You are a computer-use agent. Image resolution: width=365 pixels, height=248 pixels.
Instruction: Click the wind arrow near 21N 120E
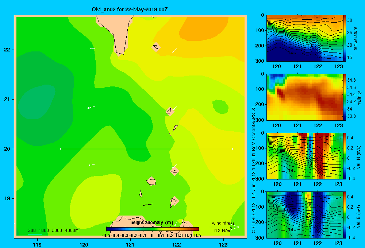click(x=91, y=107)
